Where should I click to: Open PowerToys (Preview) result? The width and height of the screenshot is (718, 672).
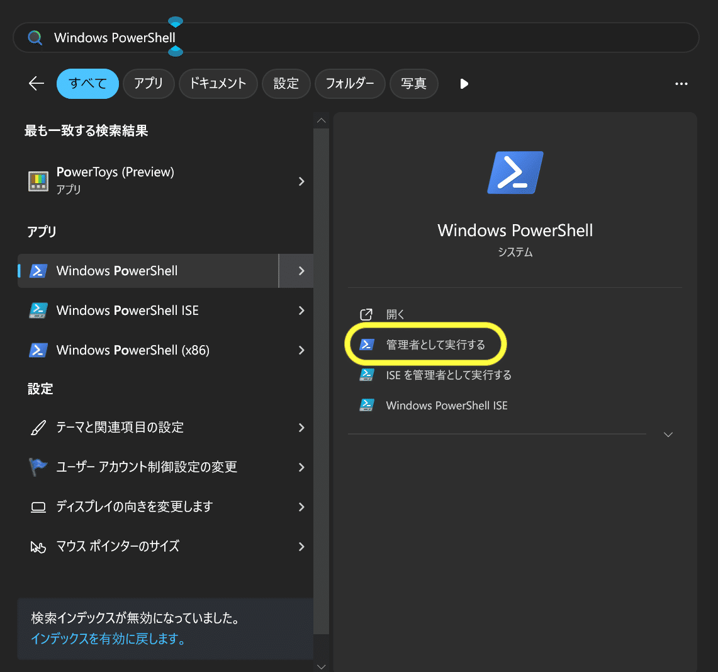pyautogui.click(x=165, y=181)
